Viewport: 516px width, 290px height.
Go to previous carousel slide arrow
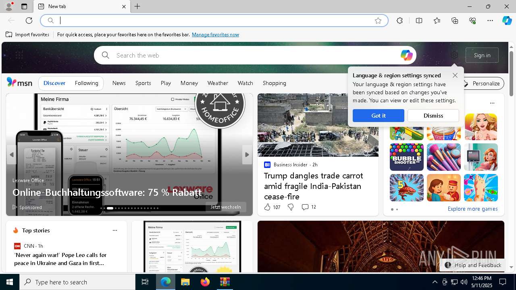pos(11,155)
